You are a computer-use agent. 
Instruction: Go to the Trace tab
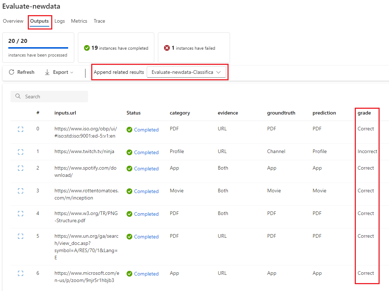pos(99,21)
